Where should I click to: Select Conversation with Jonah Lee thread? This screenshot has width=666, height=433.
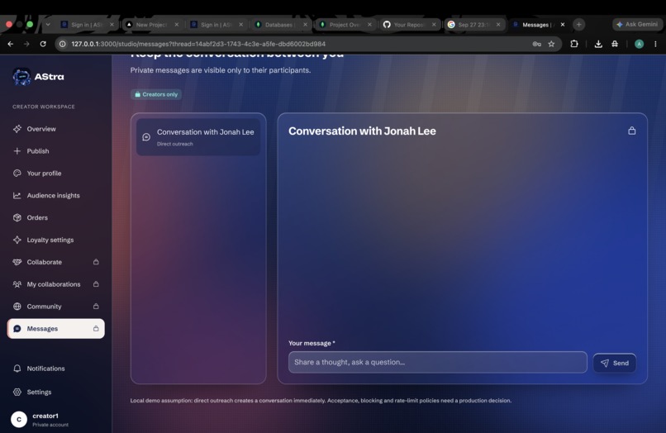click(198, 137)
